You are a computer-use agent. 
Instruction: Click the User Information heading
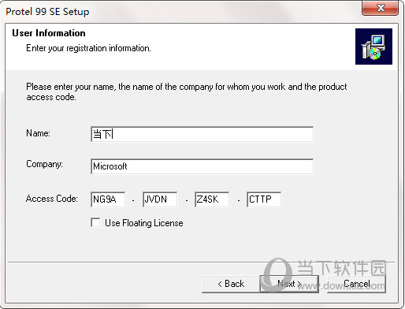(49, 33)
